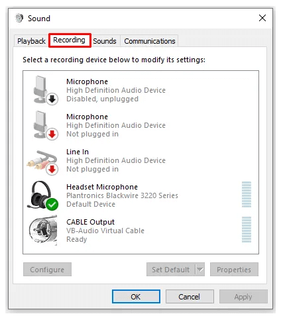This screenshot has height=316, width=281.
Task: Click the Cancel button
Action: 190,297
